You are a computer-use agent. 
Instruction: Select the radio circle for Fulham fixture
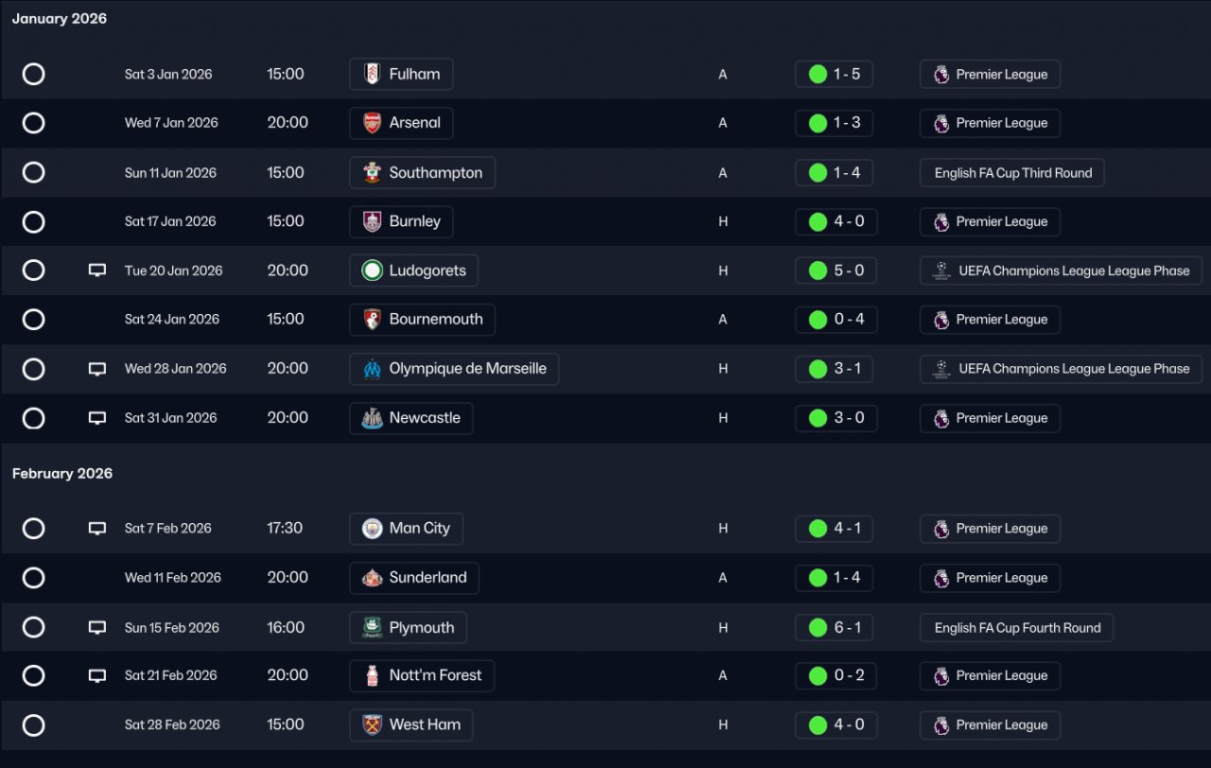coord(34,74)
